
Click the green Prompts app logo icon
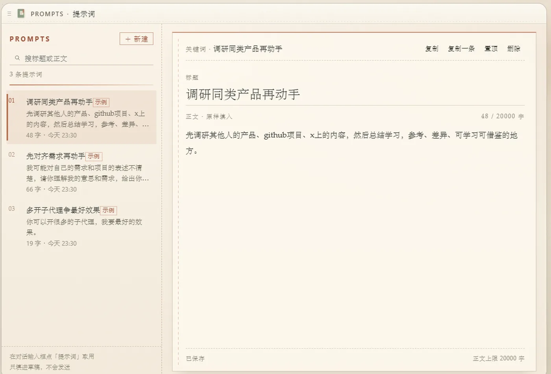21,13
